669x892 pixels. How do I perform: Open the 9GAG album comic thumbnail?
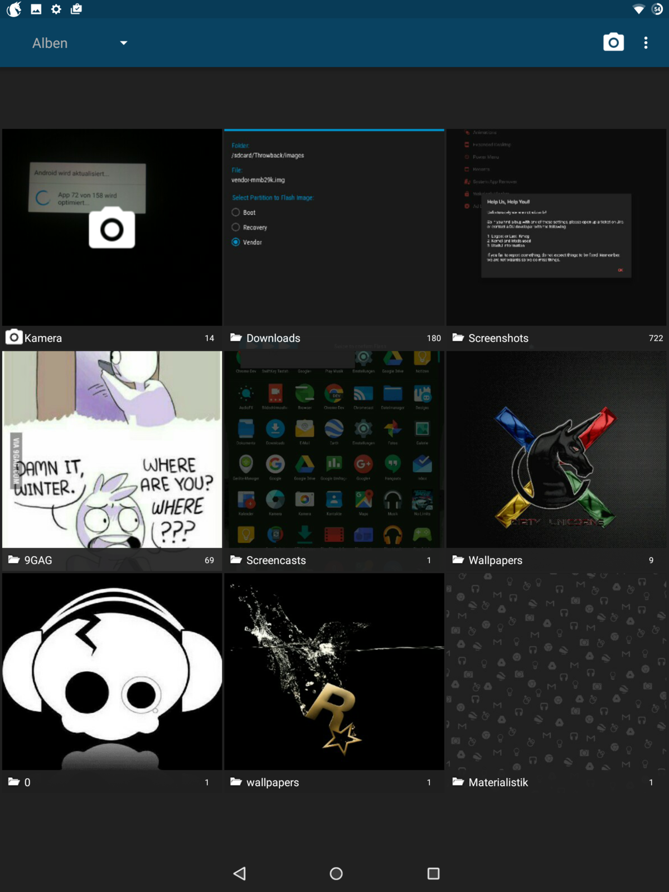[112, 449]
